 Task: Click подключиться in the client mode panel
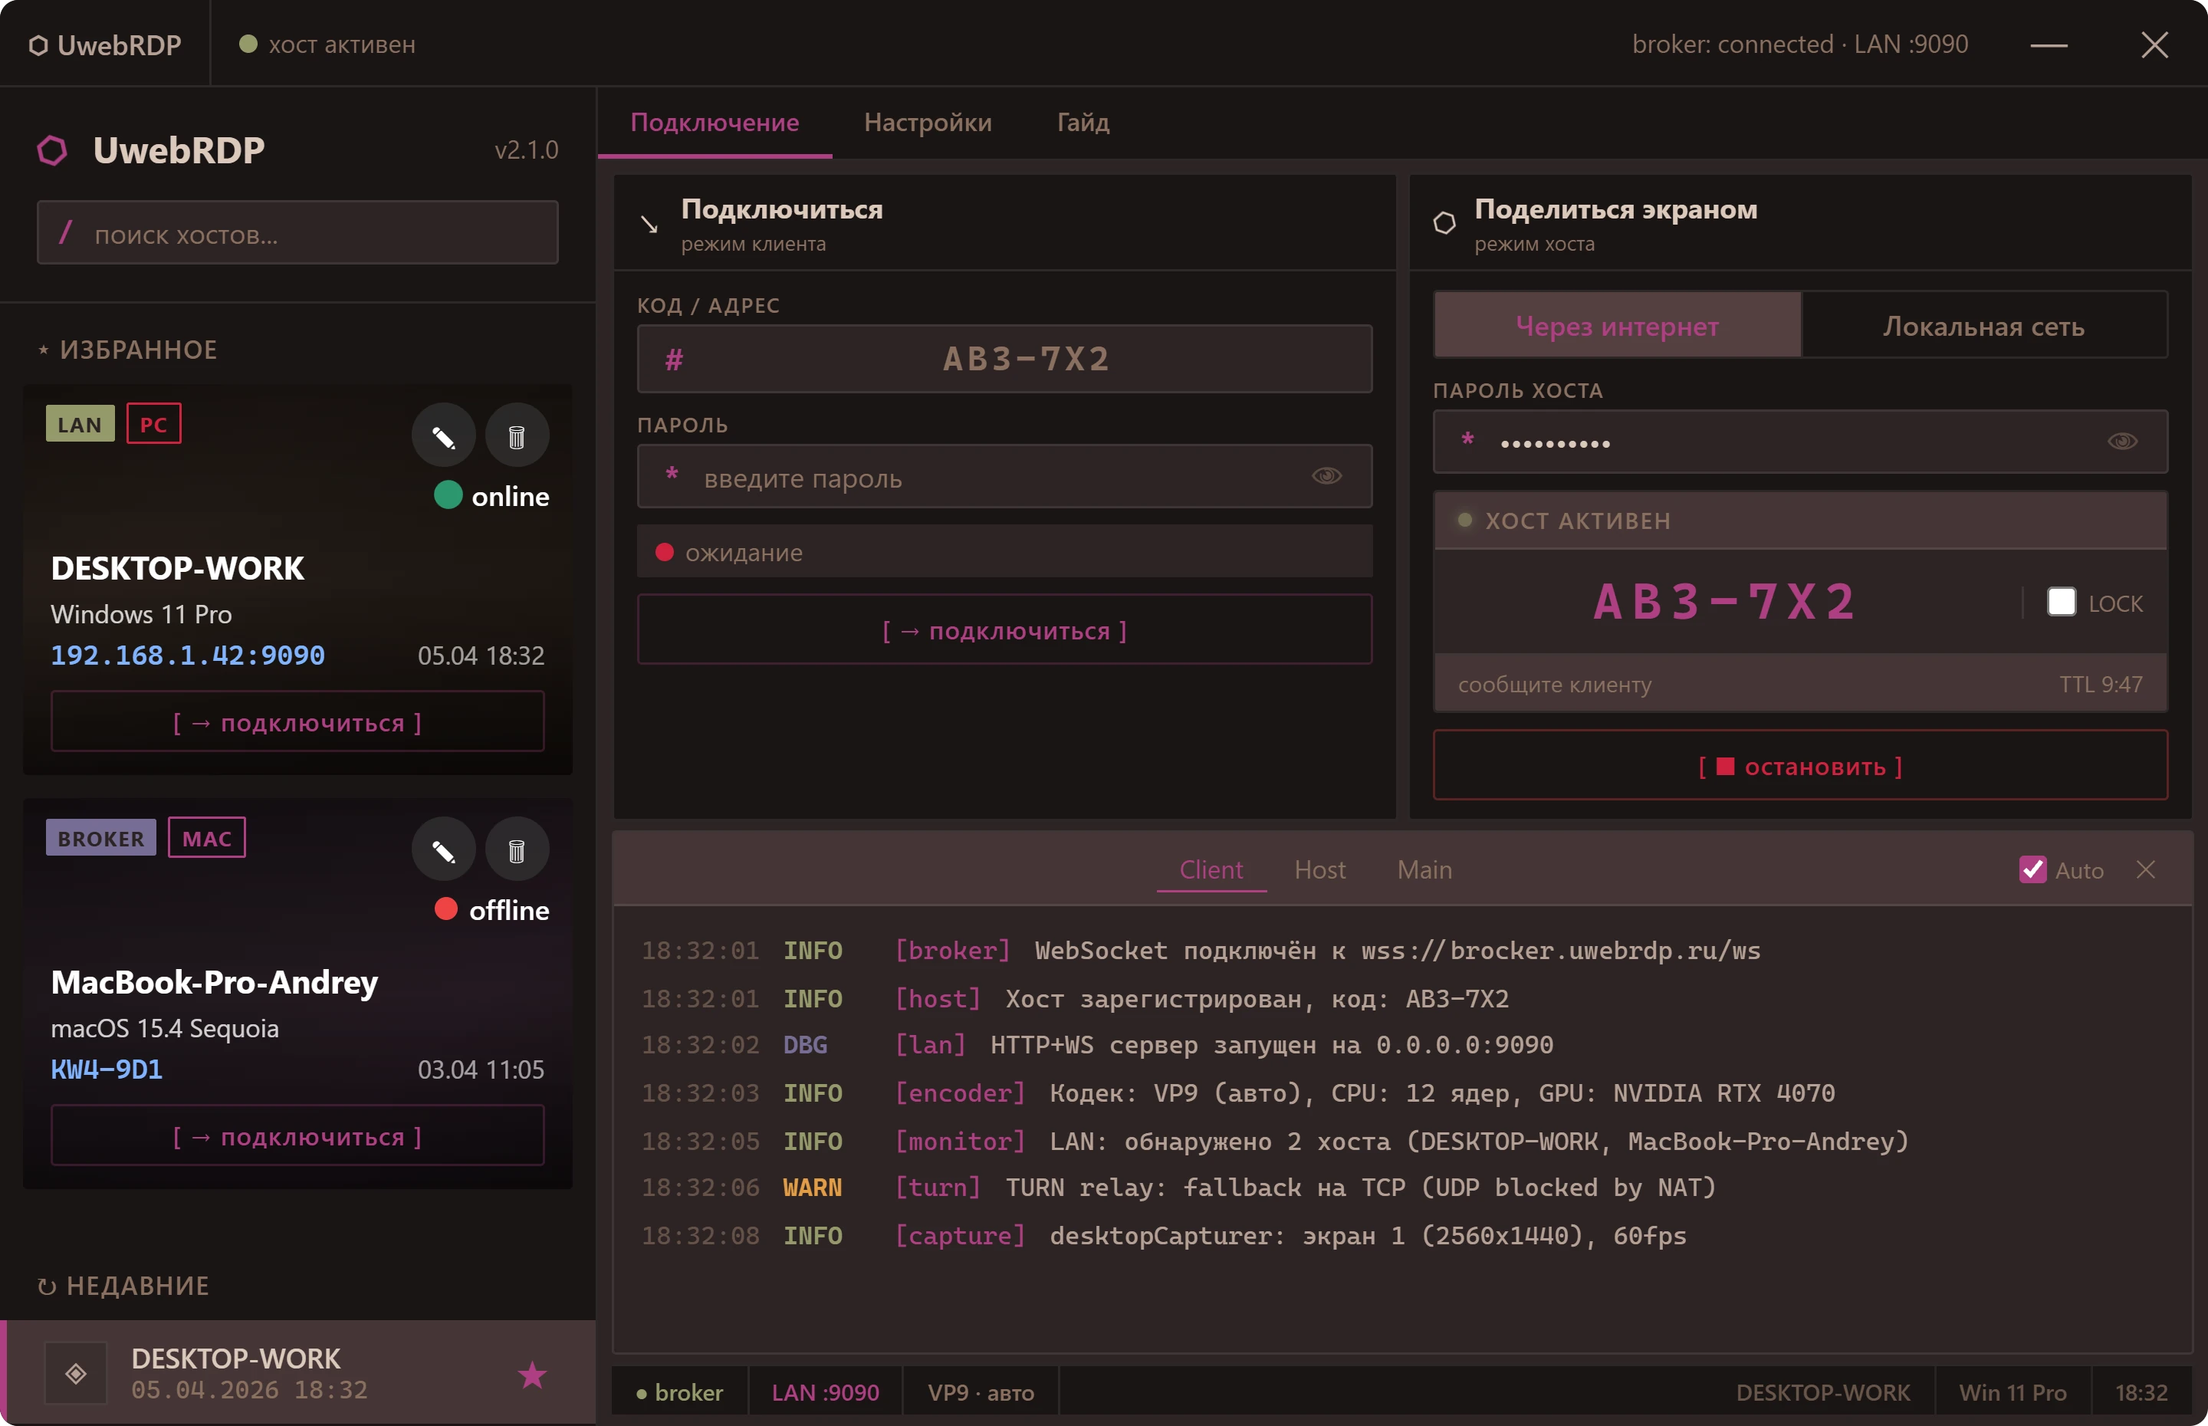point(1004,631)
